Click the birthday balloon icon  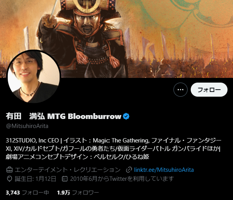pyautogui.click(x=9, y=179)
